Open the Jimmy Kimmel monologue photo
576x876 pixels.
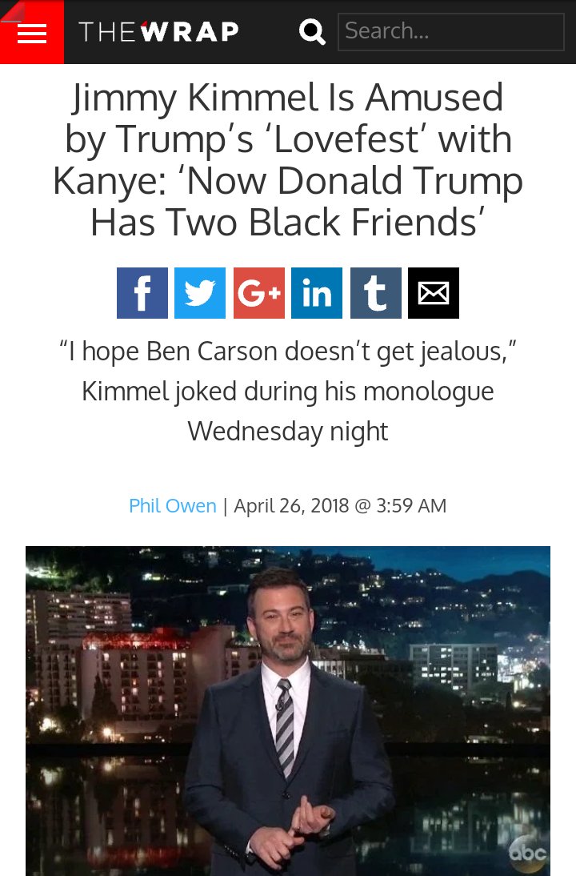coord(288,710)
